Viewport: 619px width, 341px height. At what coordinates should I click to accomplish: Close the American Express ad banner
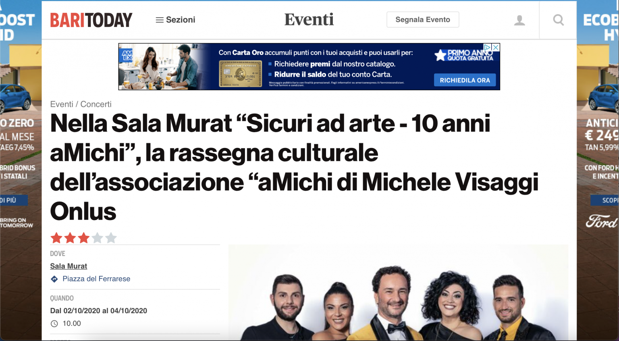[x=496, y=47]
